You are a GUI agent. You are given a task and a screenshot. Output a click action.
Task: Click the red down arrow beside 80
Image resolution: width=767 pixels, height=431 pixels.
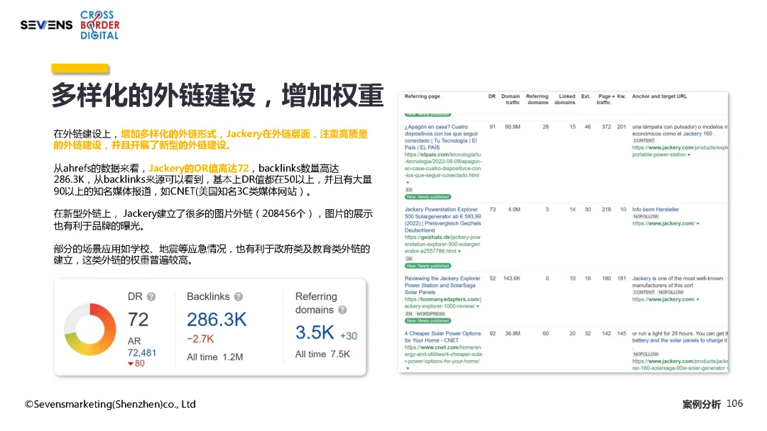131,364
